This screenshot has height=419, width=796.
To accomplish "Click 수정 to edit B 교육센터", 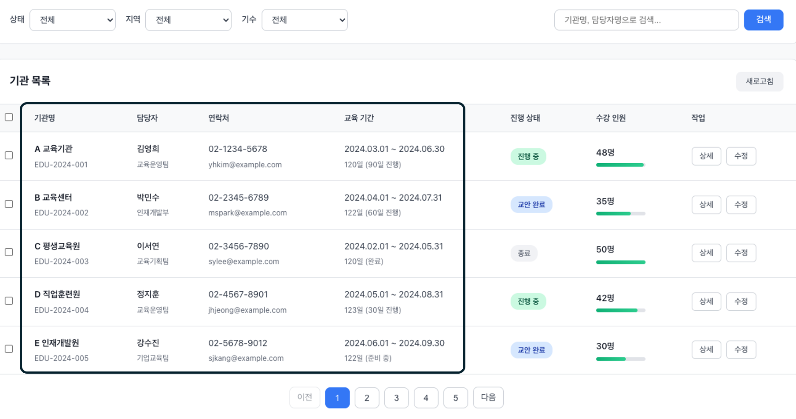I will (741, 204).
